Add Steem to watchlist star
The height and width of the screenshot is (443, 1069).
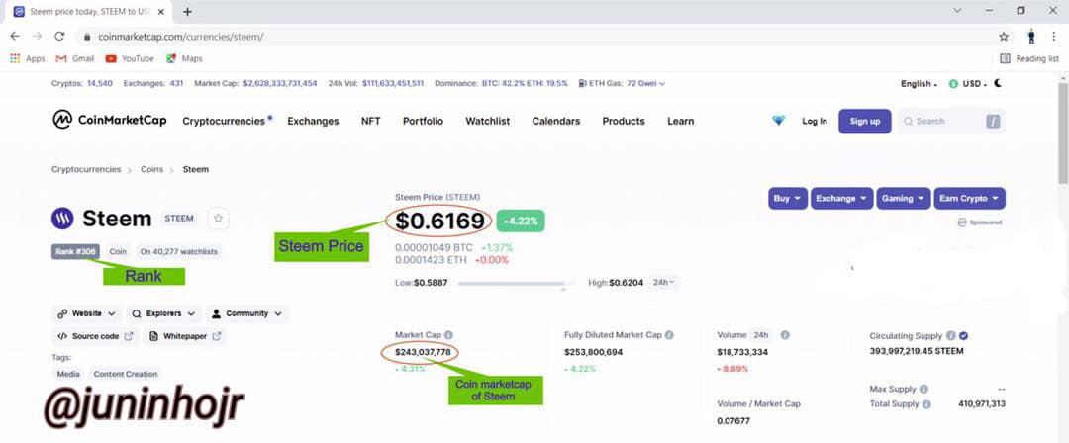pyautogui.click(x=218, y=219)
